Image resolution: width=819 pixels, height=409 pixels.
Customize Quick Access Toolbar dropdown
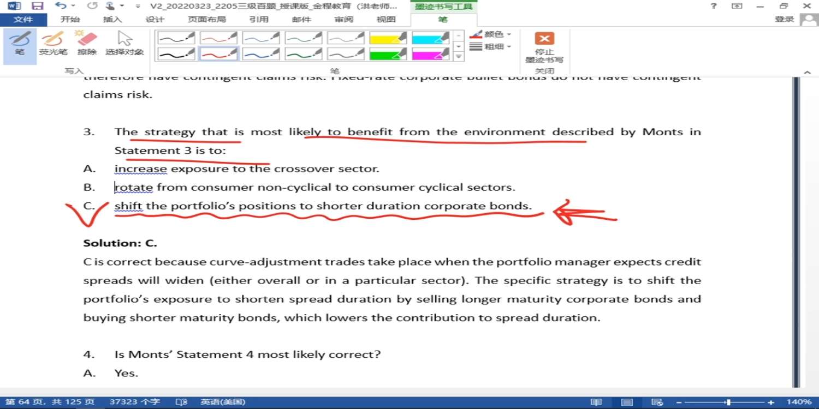point(137,6)
